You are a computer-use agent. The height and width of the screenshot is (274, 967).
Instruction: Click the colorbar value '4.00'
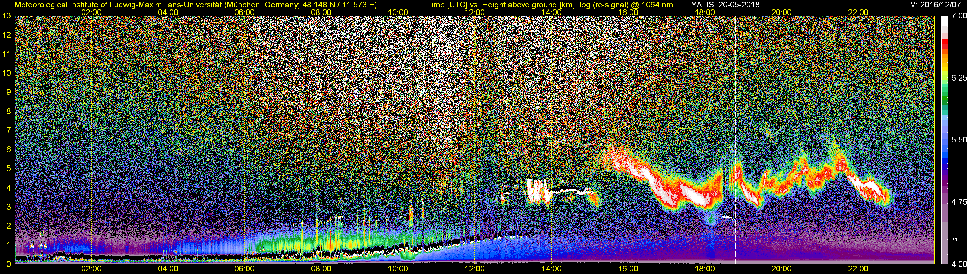click(x=959, y=264)
